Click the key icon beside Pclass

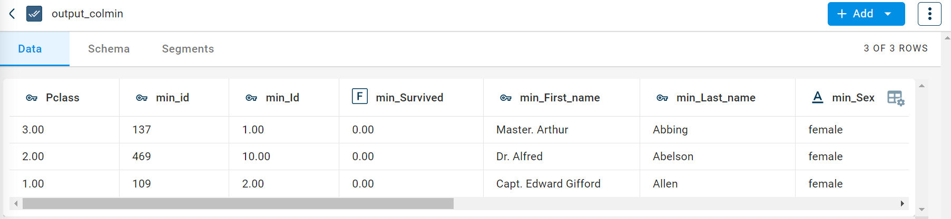click(x=32, y=98)
